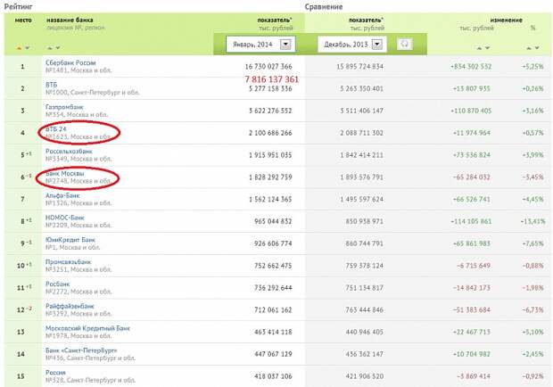The height and width of the screenshot is (387, 553).
Task: Open the Декабрь, 2013 comparison dropdown
Action: pos(352,45)
